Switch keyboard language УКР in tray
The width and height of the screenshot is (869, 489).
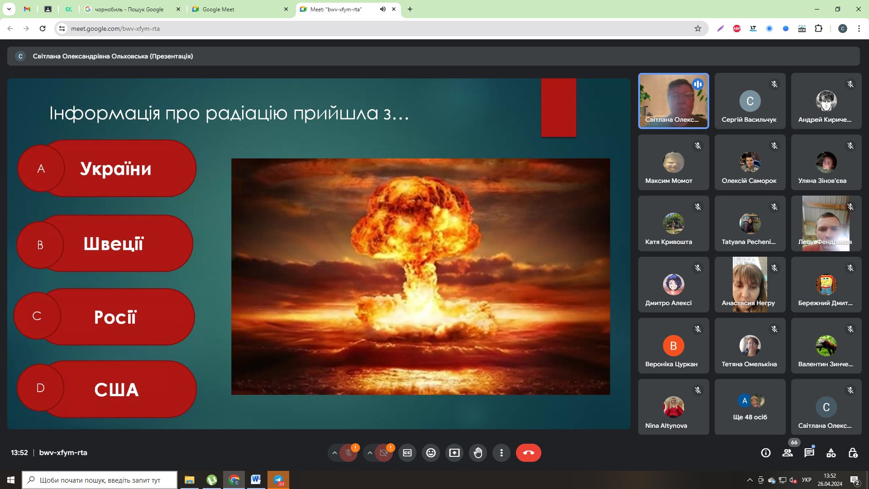[807, 480]
